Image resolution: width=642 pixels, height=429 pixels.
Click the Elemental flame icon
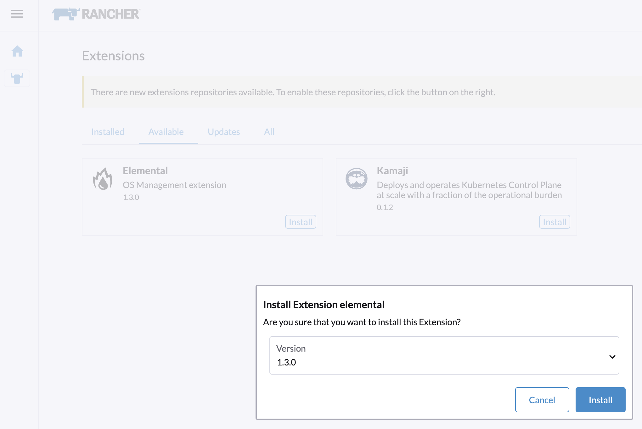coord(103,178)
